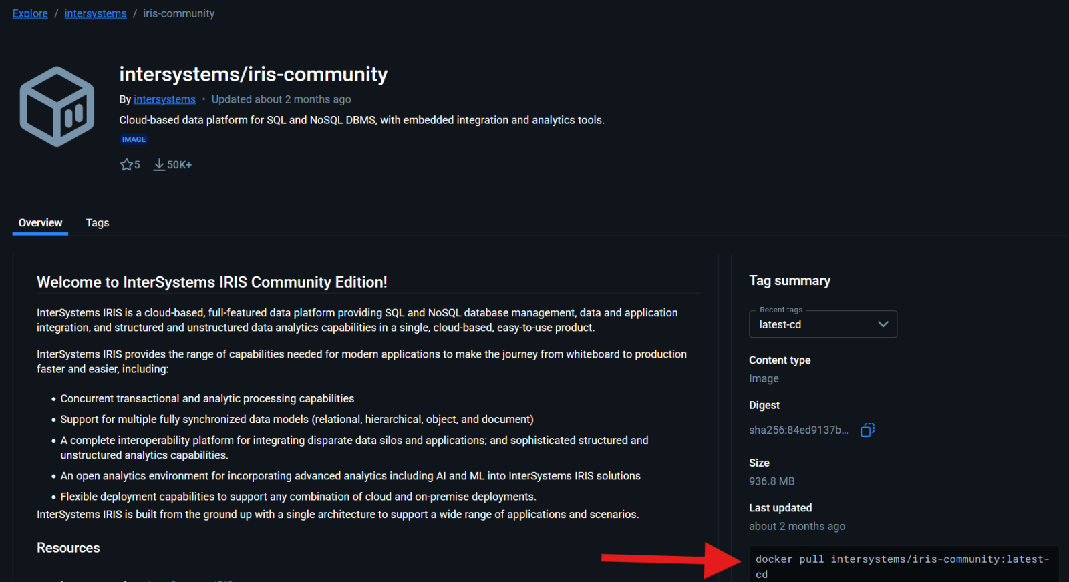Click the Resources section heading
This screenshot has height=582, width=1069.
[68, 548]
